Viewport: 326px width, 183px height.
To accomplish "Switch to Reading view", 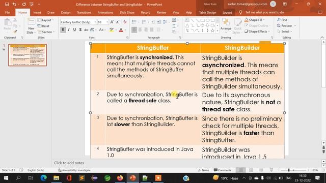I will pyautogui.click(x=261, y=170).
